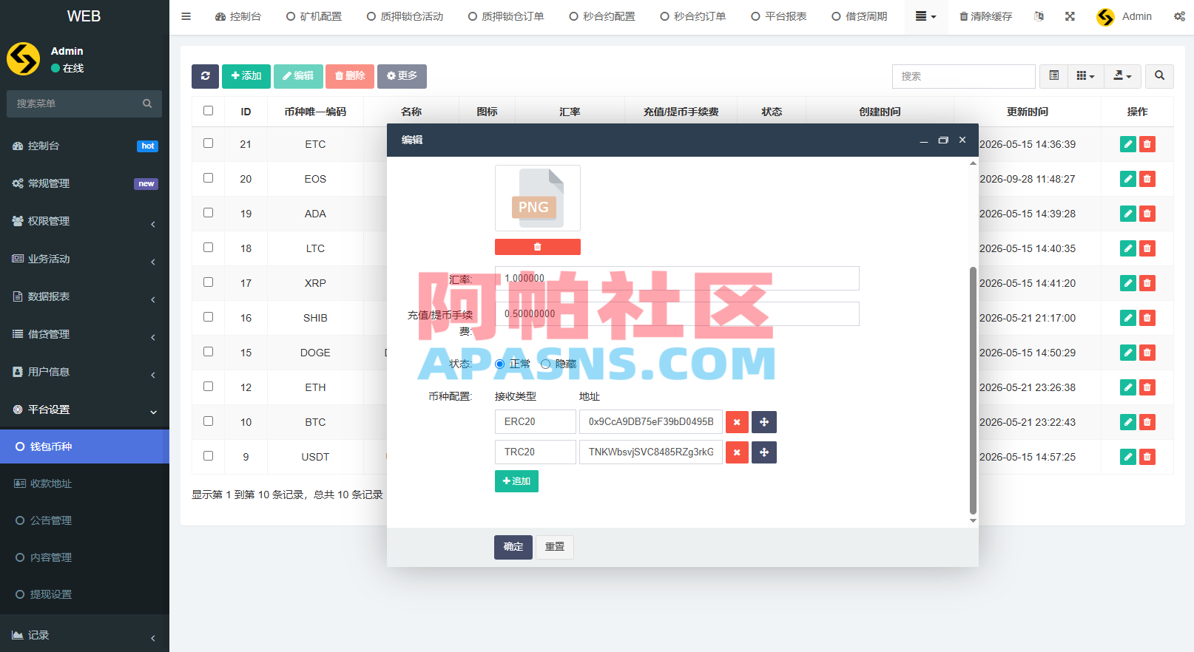Click the PNG file thumbnail preview
The image size is (1194, 652).
[538, 198]
